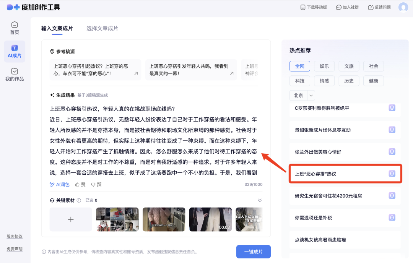The height and width of the screenshot is (263, 413).
Task: Collapse the 关键素材 panel with the double chevron
Action: [260, 200]
